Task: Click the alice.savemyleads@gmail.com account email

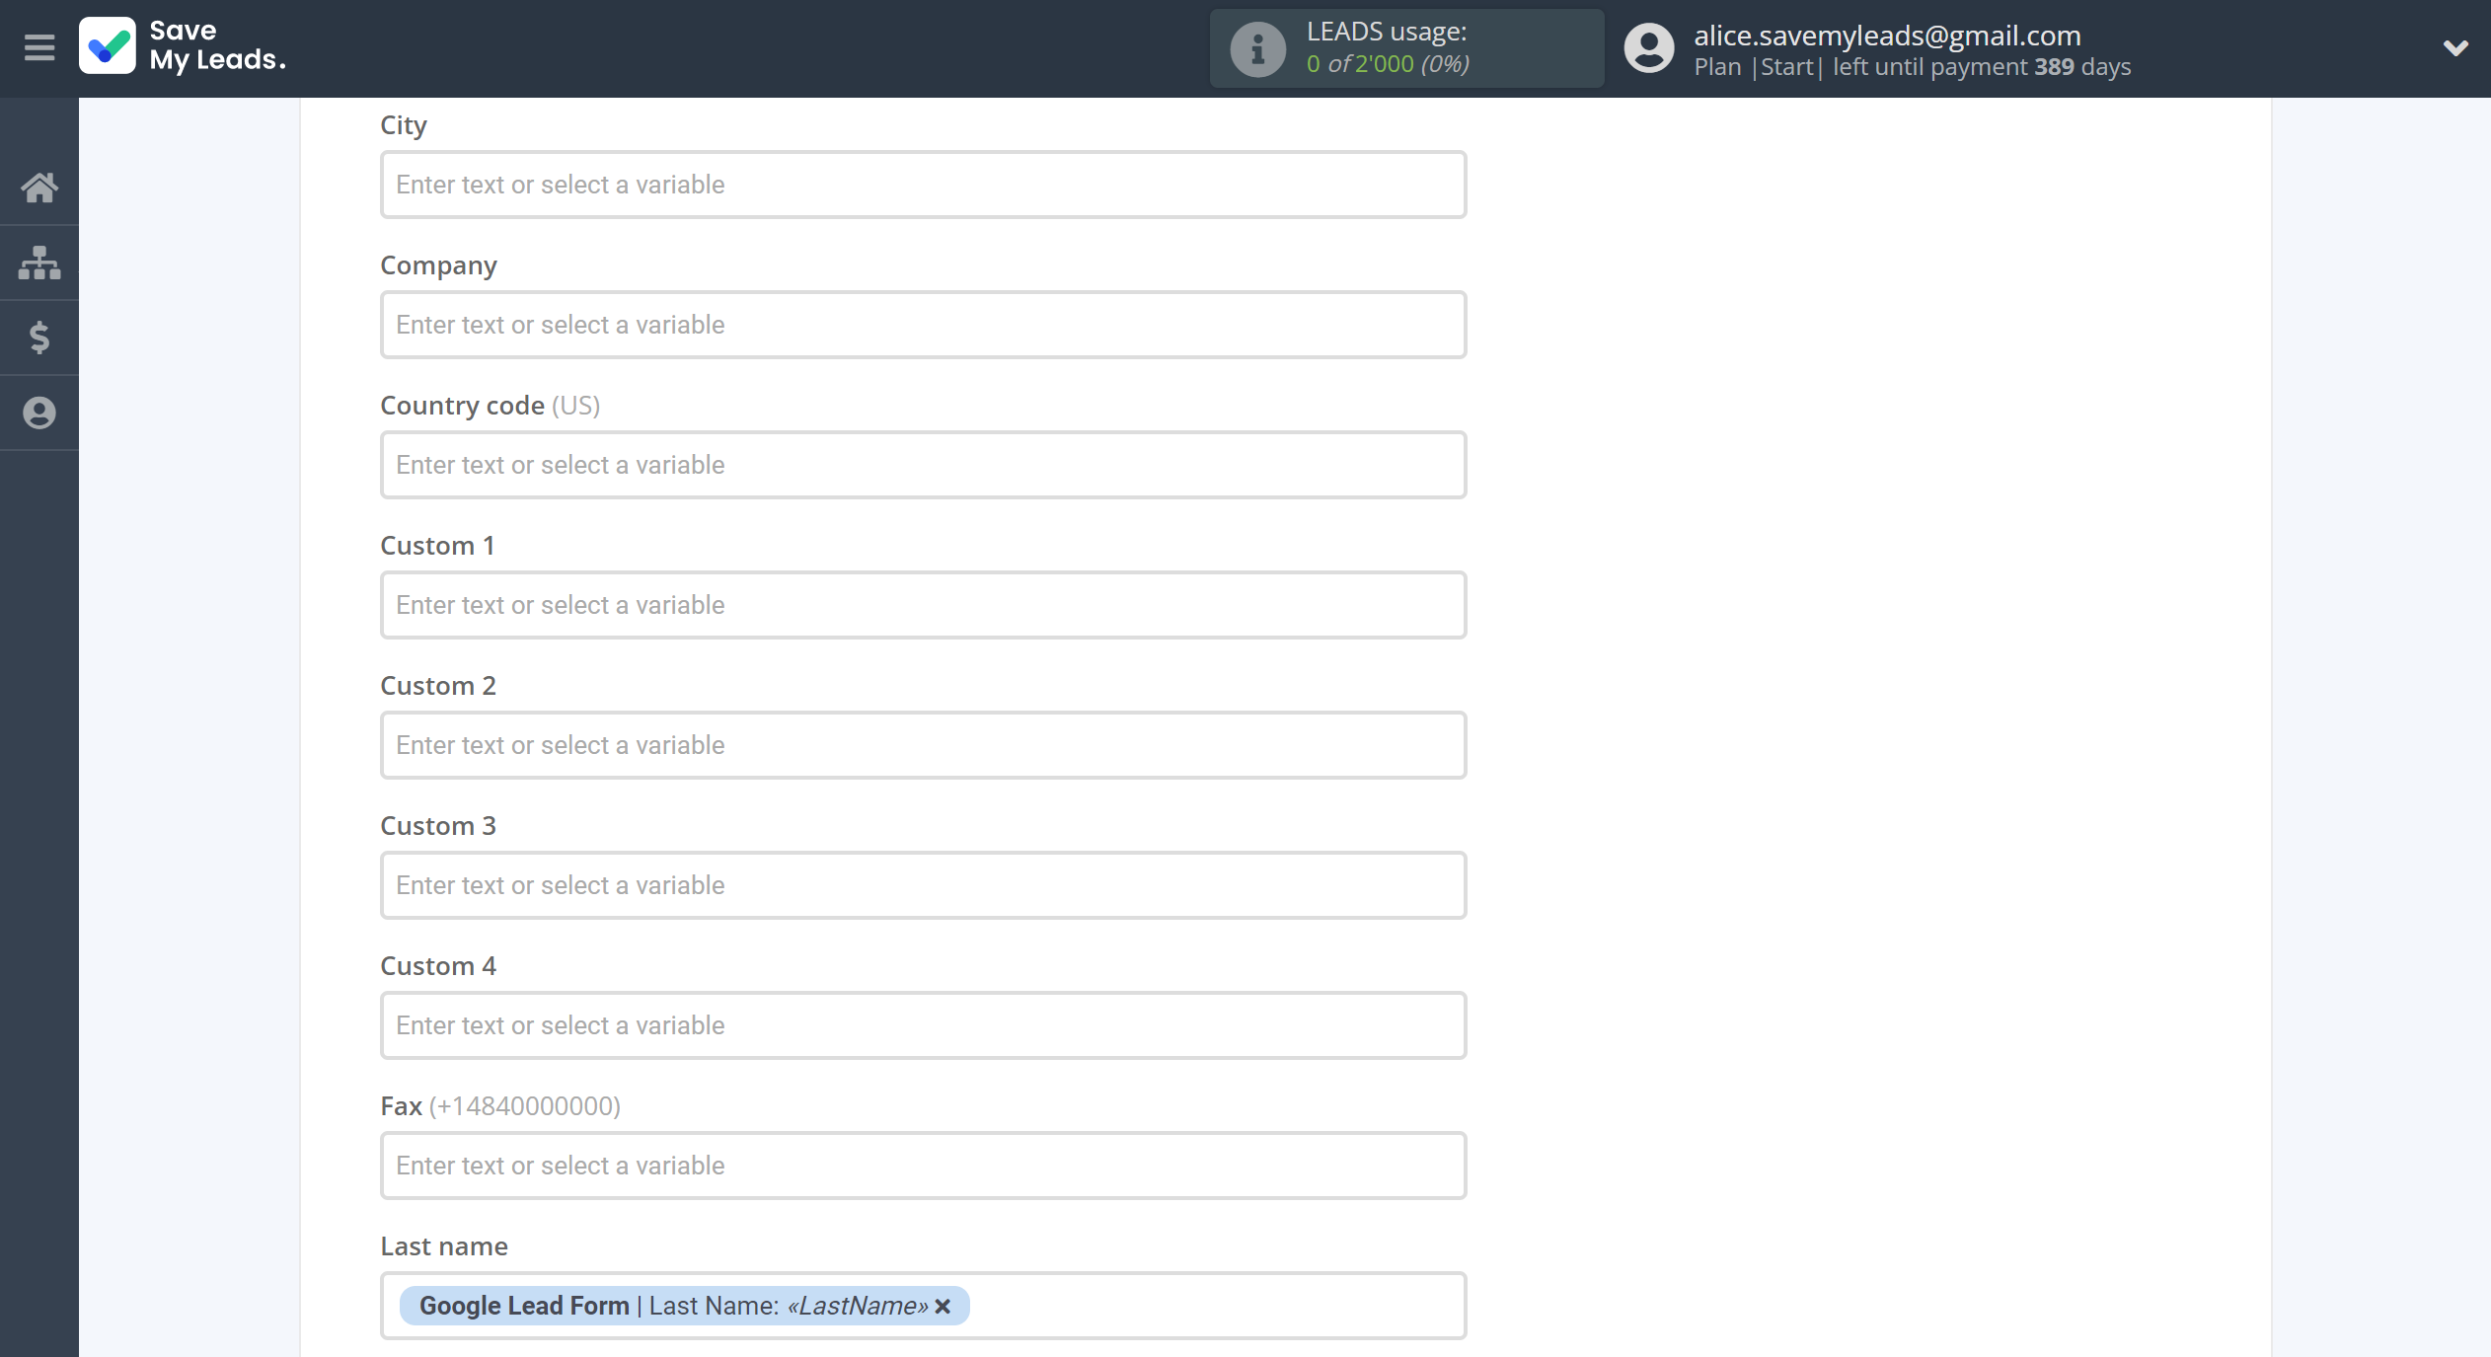Action: [x=1887, y=36]
